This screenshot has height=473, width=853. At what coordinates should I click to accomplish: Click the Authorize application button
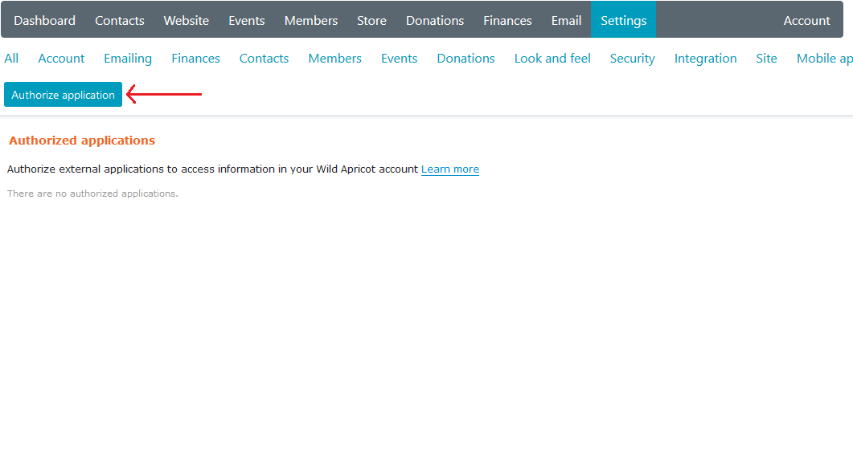tap(63, 94)
